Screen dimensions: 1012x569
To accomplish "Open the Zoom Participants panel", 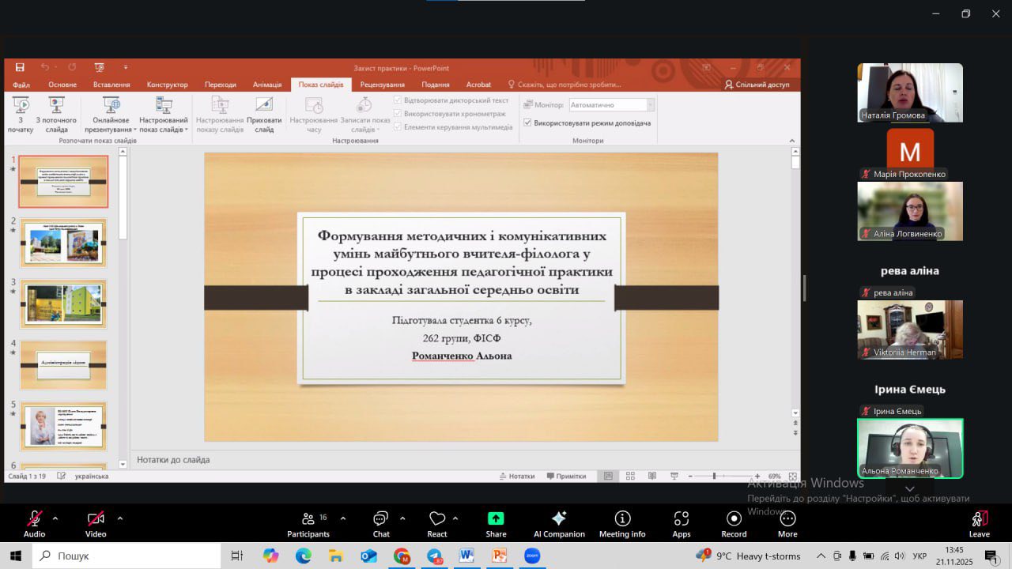I will pyautogui.click(x=308, y=524).
